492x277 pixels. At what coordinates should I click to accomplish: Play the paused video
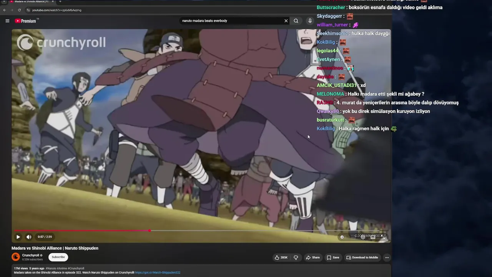(x=18, y=237)
